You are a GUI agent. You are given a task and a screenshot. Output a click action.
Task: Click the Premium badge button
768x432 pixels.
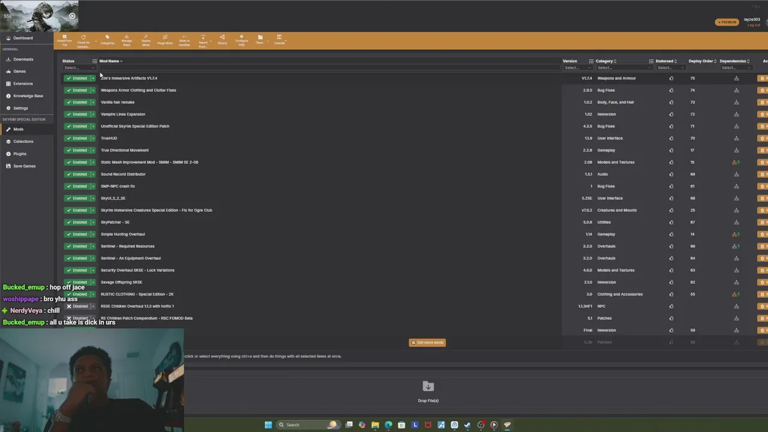[x=727, y=22]
